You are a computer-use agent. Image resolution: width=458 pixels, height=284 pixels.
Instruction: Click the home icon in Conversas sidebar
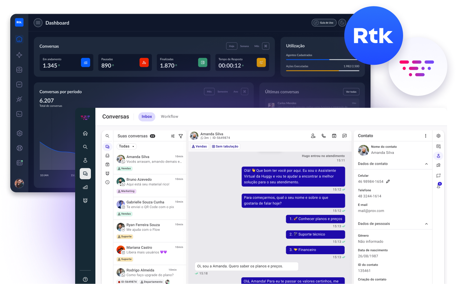pyautogui.click(x=85, y=133)
